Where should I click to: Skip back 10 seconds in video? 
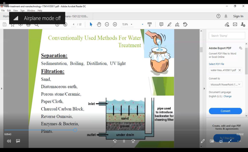click(x=115, y=141)
